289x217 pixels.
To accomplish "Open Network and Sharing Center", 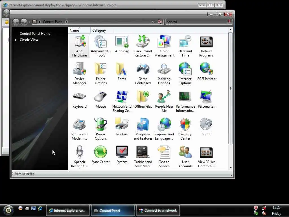I will click(122, 101).
